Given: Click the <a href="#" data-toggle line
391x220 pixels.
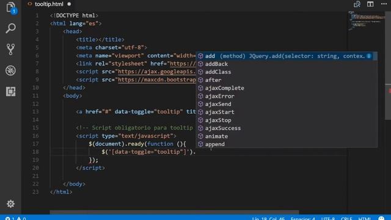Looking at the screenshot, I should (x=136, y=111).
